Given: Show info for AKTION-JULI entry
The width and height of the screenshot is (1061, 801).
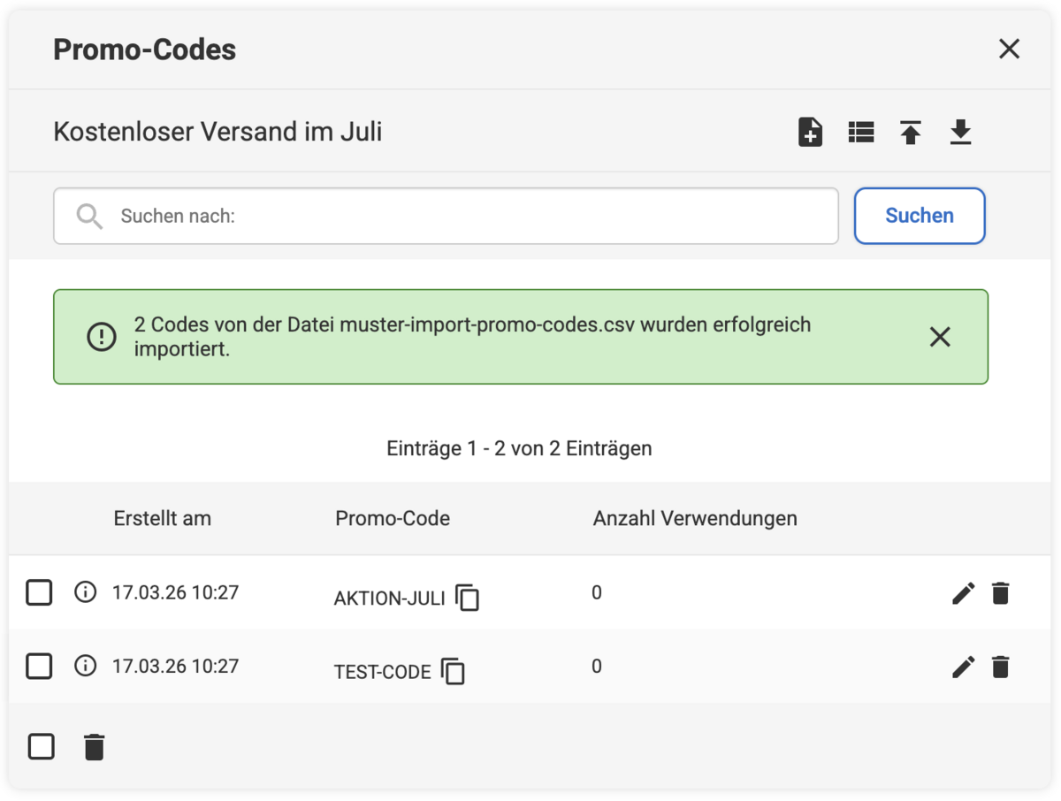Looking at the screenshot, I should pos(85,592).
